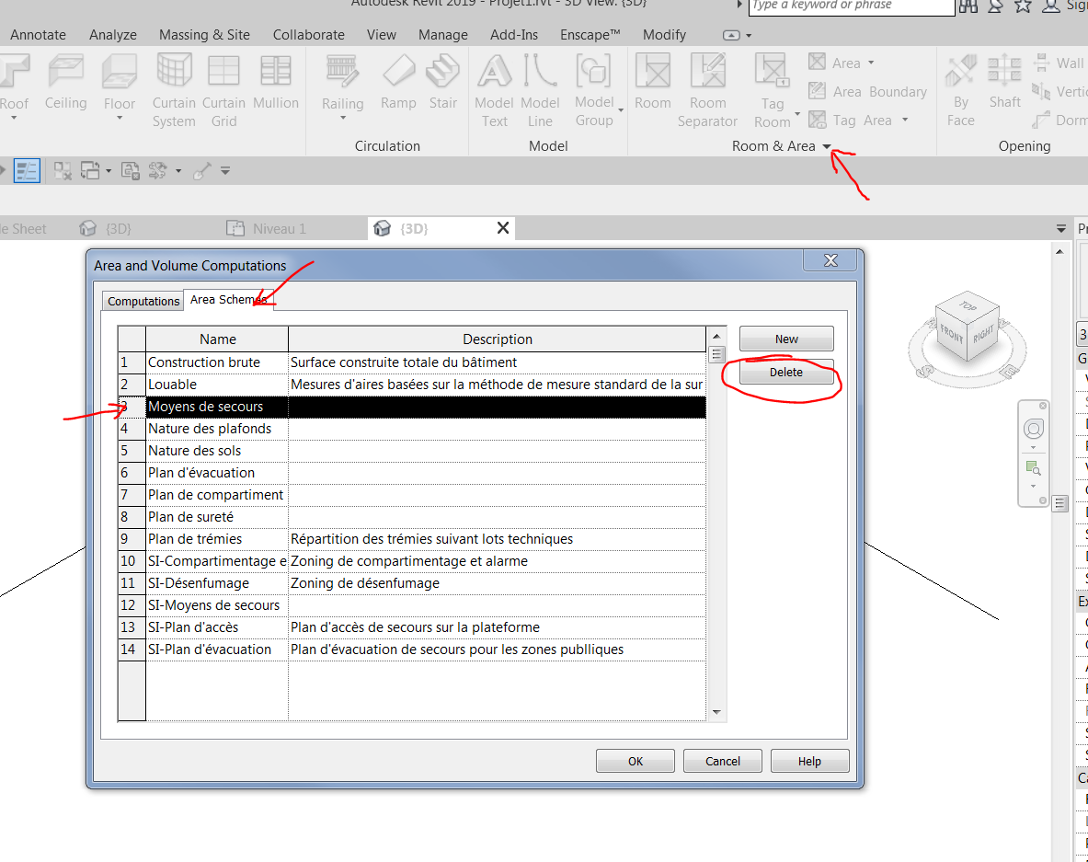Select the Area Boundary tool
The height and width of the screenshot is (862, 1088).
click(x=868, y=92)
